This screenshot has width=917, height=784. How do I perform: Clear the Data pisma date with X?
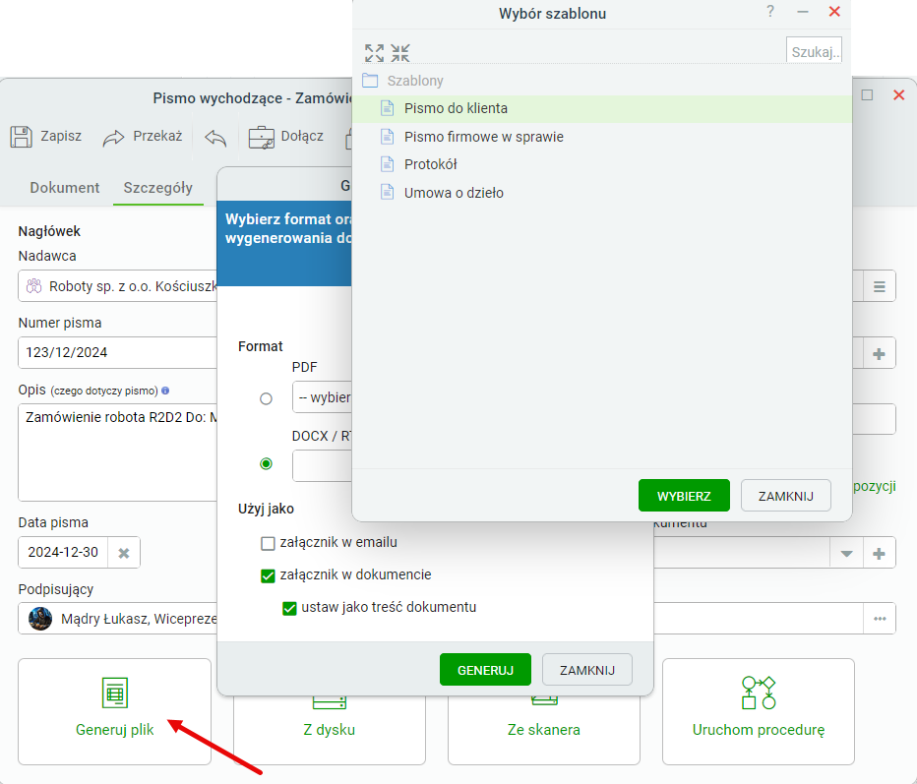point(124,553)
